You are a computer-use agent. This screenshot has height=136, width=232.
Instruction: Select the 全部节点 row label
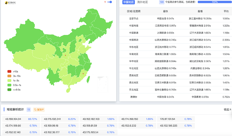coord(134,19)
